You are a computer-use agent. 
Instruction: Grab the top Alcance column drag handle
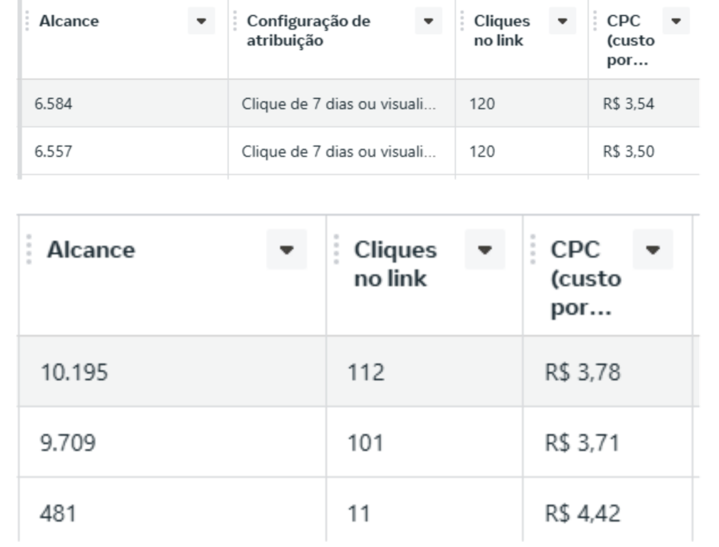[x=27, y=21]
